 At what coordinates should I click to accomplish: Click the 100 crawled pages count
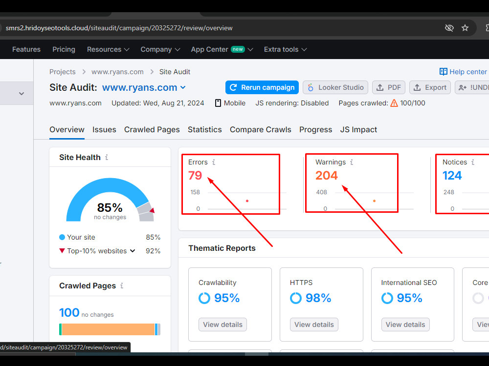coord(69,312)
